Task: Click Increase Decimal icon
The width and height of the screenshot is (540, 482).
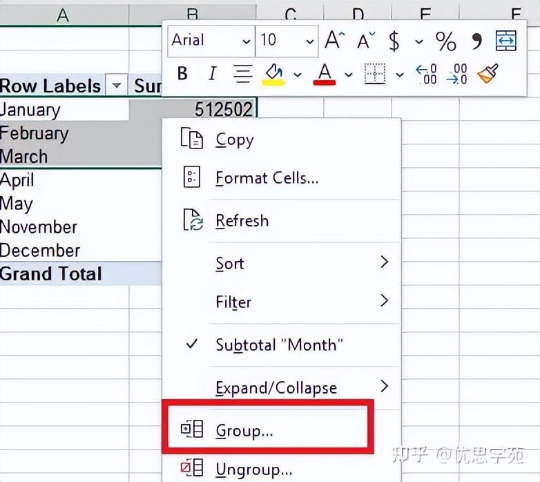Action: (426, 74)
